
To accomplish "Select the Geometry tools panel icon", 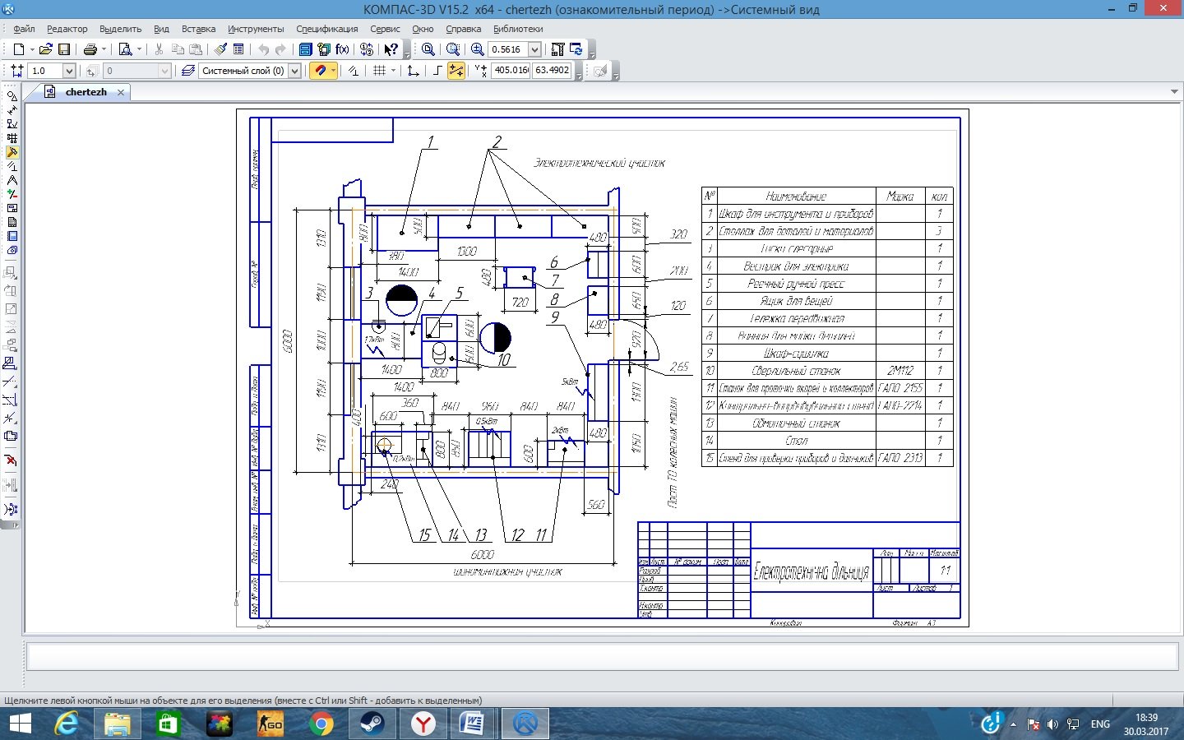I will tap(12, 96).
